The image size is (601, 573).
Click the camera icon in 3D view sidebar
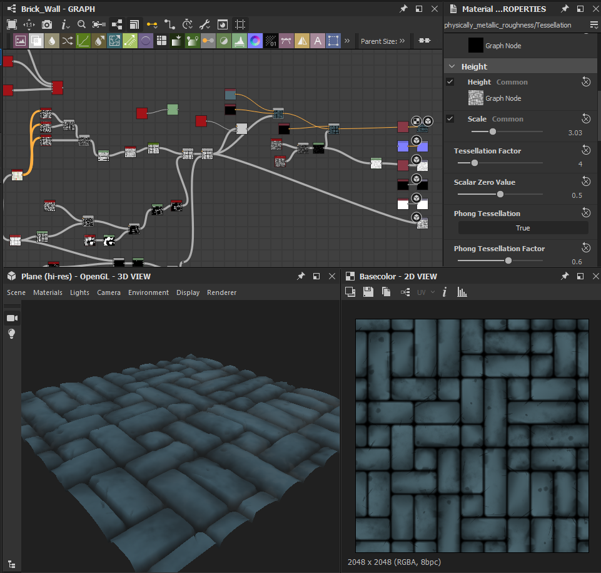coord(11,318)
